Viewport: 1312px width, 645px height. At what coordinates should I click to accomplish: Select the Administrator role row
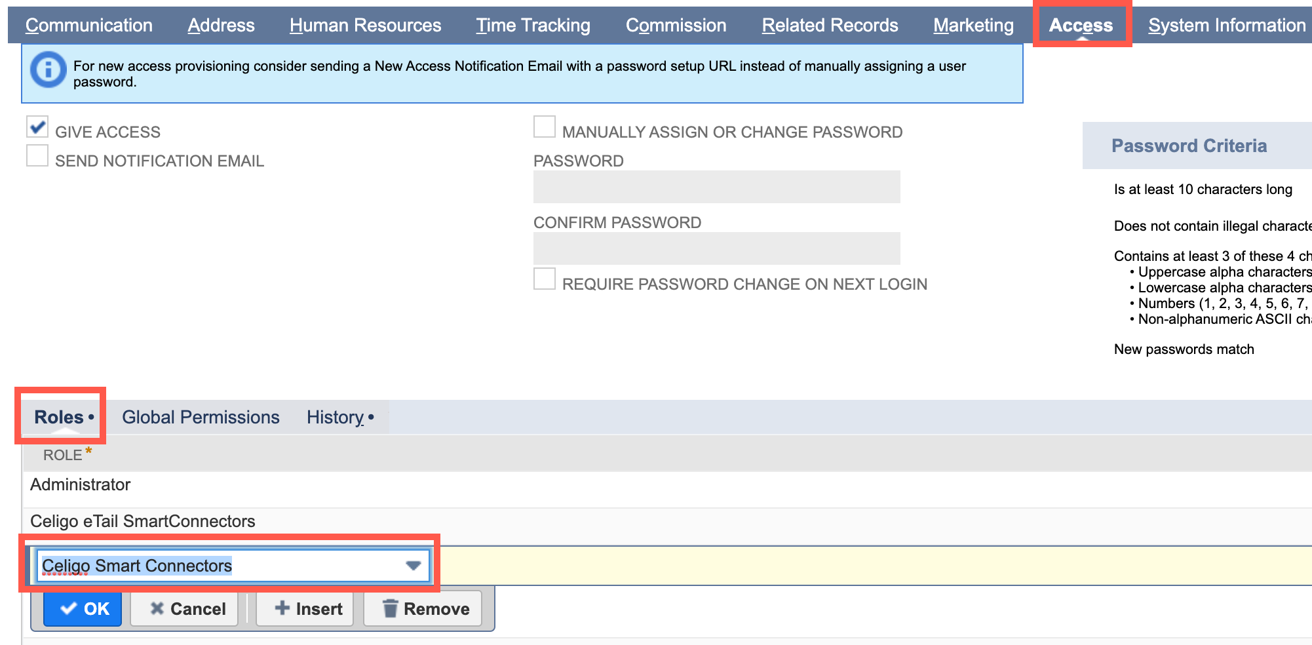(80, 484)
